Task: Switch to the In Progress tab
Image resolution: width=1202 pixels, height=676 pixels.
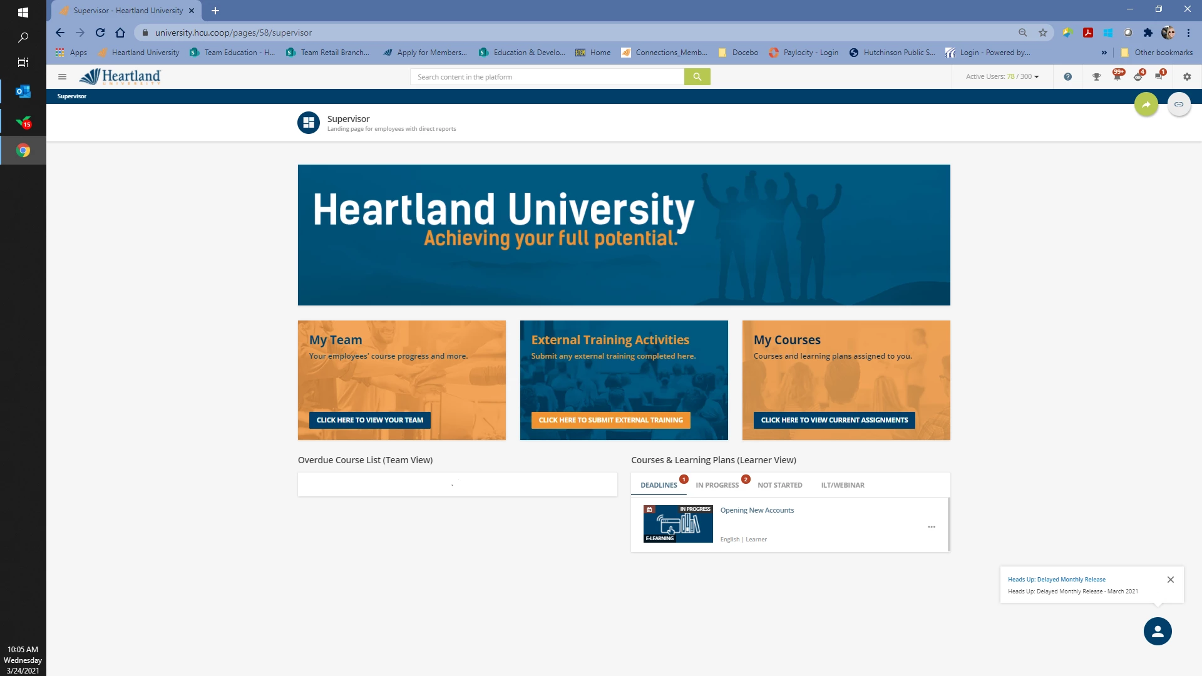Action: pyautogui.click(x=717, y=485)
